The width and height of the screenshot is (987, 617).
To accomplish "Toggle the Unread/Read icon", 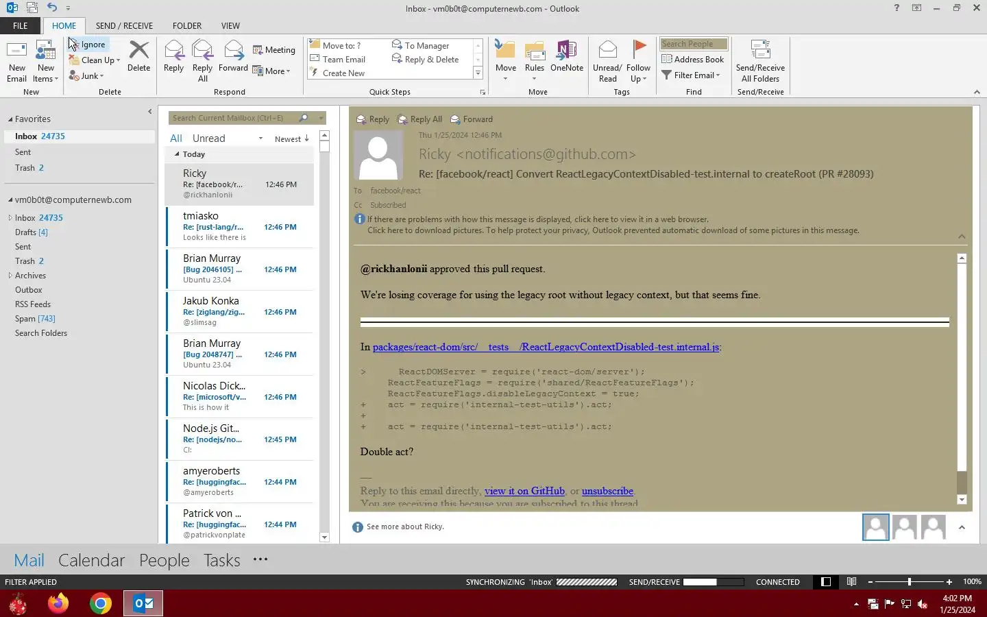I will [x=607, y=61].
